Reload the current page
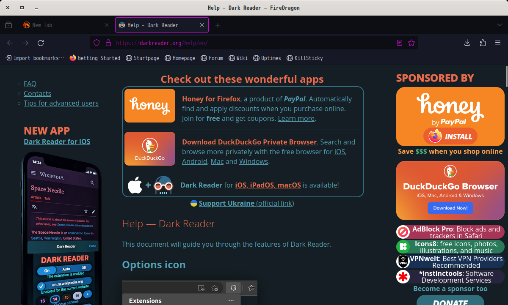The image size is (508, 305). 41,43
